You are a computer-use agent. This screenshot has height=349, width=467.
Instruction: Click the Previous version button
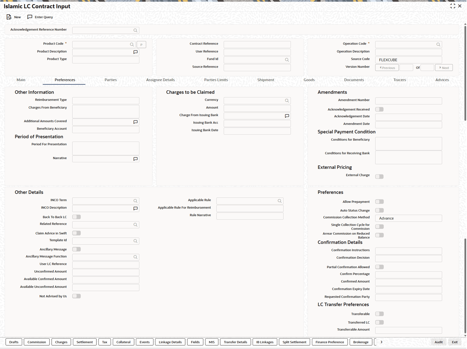tap(387, 68)
